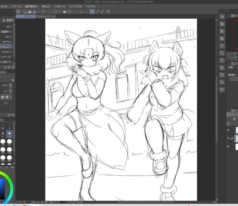Create a new canvas with New icon
The image size is (238, 206).
(x=25, y=12)
